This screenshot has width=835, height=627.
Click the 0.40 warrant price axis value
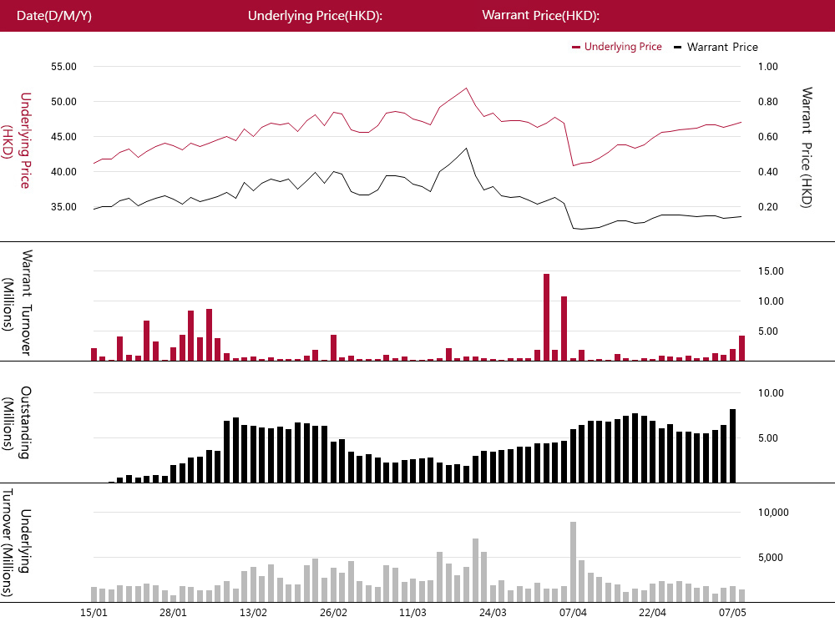[x=768, y=172]
